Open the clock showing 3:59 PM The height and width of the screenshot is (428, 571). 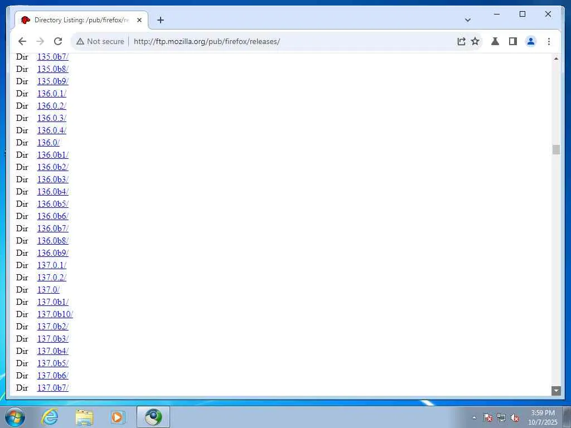[543, 417]
